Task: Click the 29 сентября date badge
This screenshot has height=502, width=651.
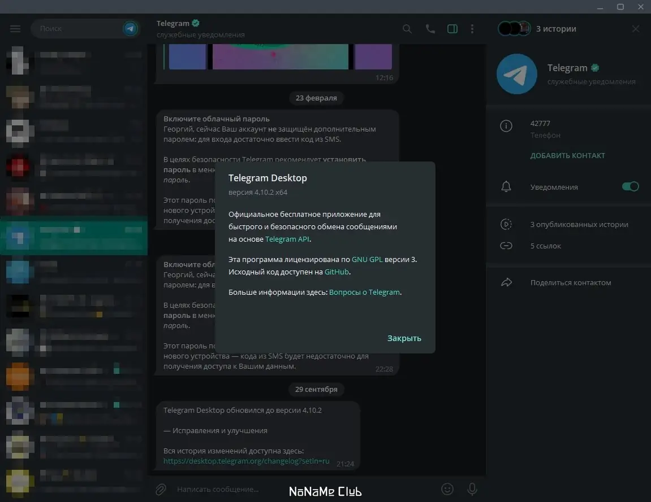Action: pyautogui.click(x=316, y=389)
